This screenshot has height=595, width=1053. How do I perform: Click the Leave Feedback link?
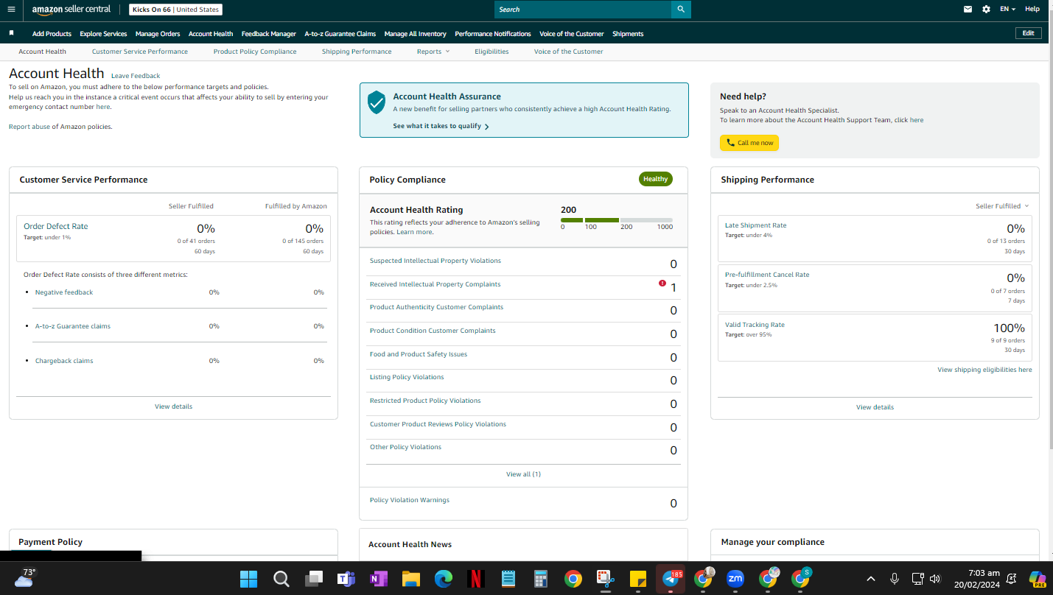[136, 76]
